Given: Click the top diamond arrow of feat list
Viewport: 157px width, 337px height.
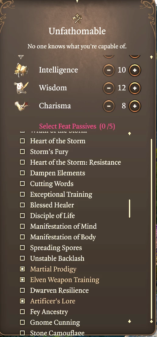Looking at the screenshot, I should pos(129,133).
